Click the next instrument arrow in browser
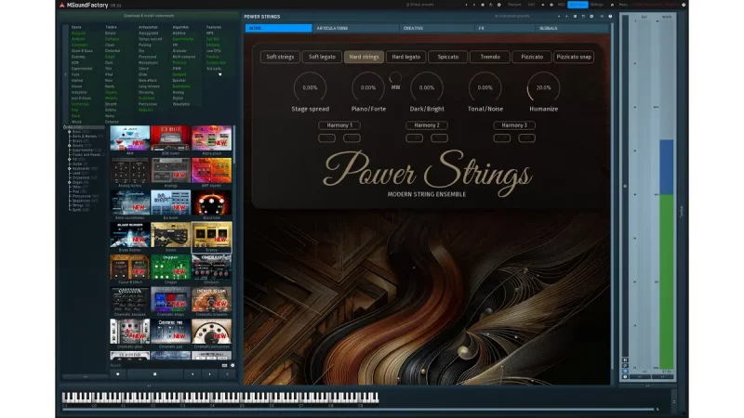 pyautogui.click(x=208, y=373)
